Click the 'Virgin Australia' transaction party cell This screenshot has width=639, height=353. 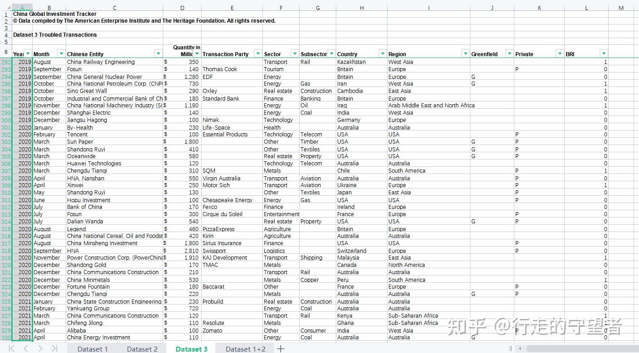click(232, 178)
